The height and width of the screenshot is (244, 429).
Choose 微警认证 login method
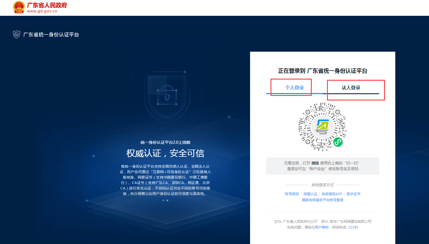pyautogui.click(x=310, y=194)
